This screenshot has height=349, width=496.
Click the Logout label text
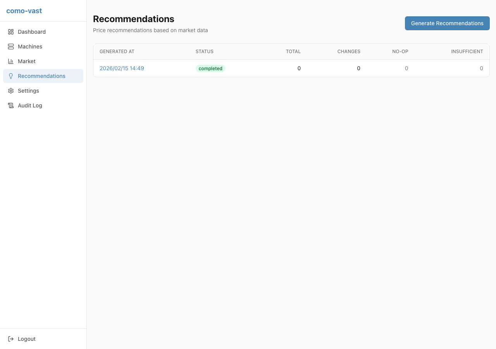[27, 339]
